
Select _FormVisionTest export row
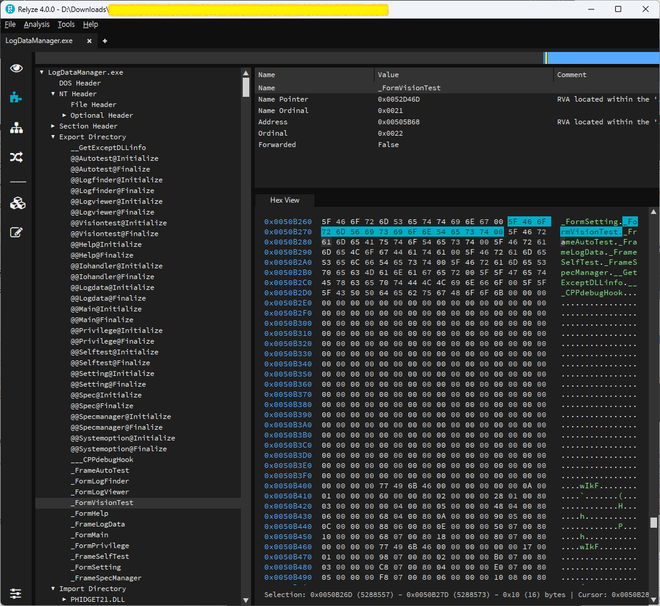point(138,503)
